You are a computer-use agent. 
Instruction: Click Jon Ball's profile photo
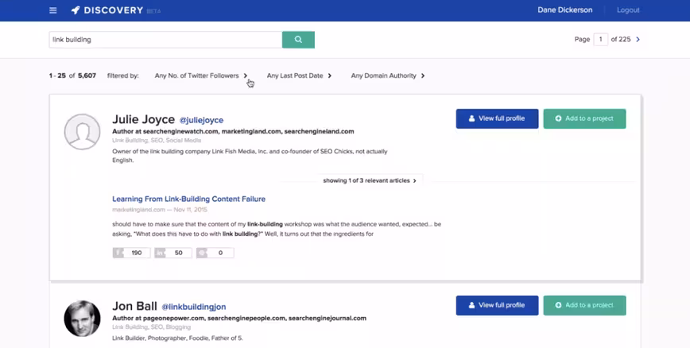pos(83,319)
